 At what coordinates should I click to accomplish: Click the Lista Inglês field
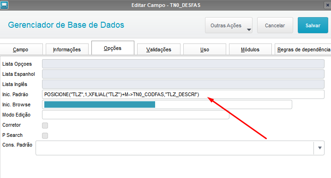coord(183,84)
